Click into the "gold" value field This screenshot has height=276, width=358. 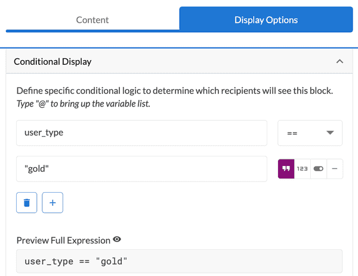click(x=141, y=169)
